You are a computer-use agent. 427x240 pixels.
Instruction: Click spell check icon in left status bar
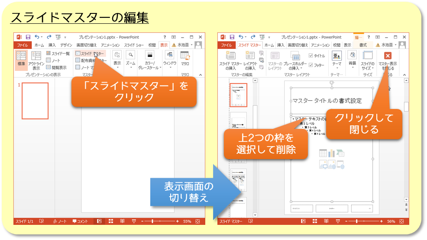42,221
